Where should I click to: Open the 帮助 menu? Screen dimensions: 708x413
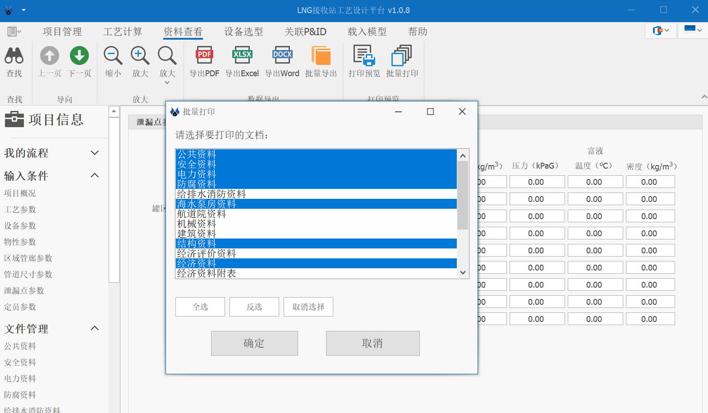418,32
